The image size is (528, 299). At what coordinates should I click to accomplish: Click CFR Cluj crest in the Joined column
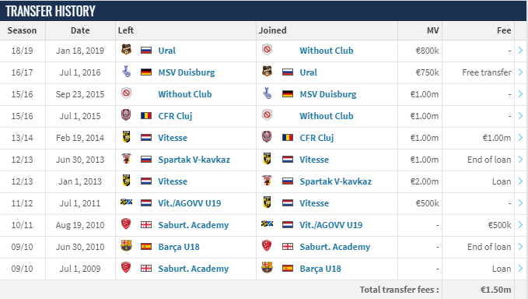(x=267, y=137)
